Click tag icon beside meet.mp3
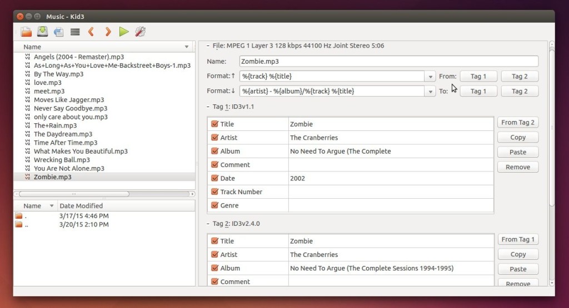 click(28, 91)
